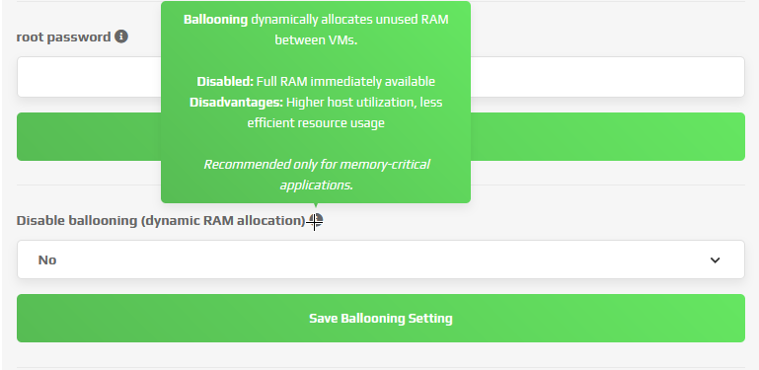Click the green button below the root password field
This screenshot has width=759, height=370.
click(x=380, y=137)
